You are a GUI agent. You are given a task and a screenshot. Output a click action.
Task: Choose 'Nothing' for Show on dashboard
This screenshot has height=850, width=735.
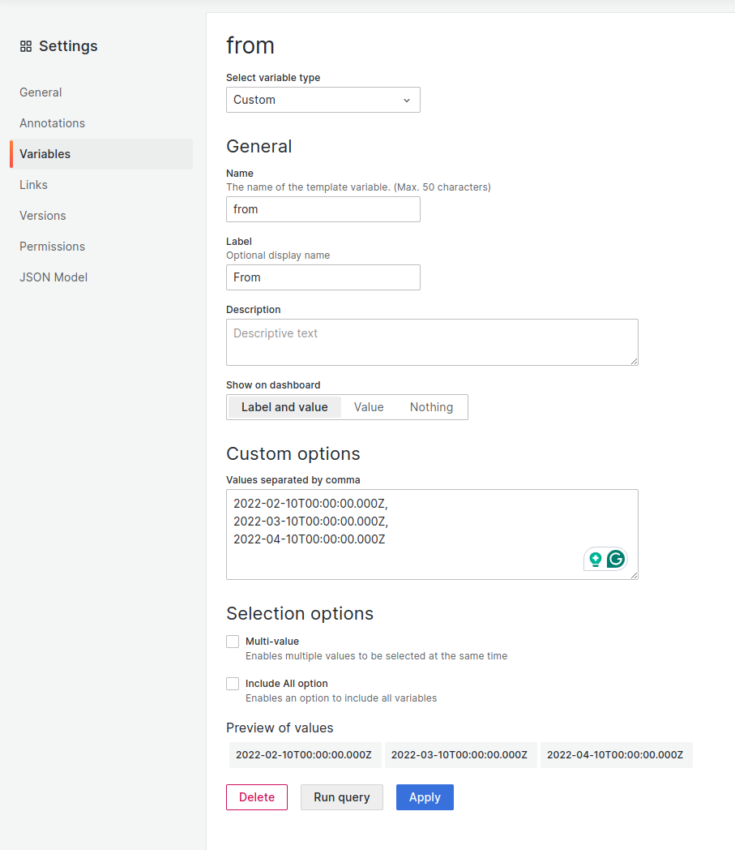point(431,407)
